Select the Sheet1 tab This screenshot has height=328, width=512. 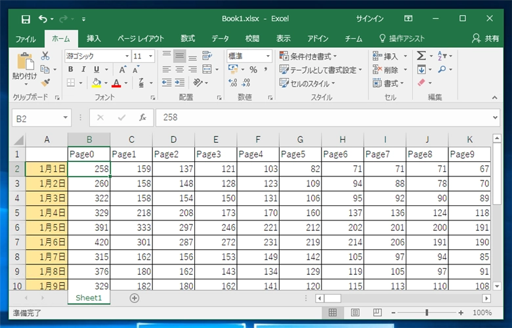pos(89,298)
